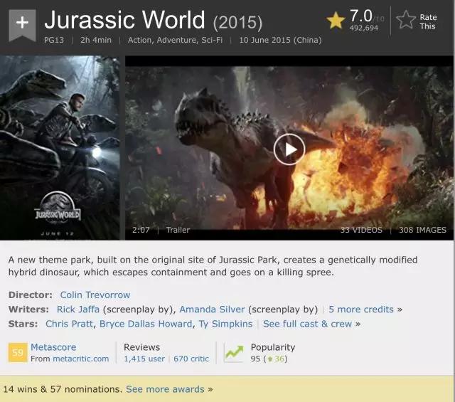
Task: Click the Popularity value 95
Action: click(255, 359)
